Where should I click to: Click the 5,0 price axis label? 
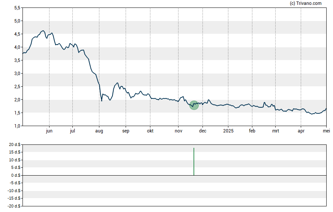[x=17, y=21]
